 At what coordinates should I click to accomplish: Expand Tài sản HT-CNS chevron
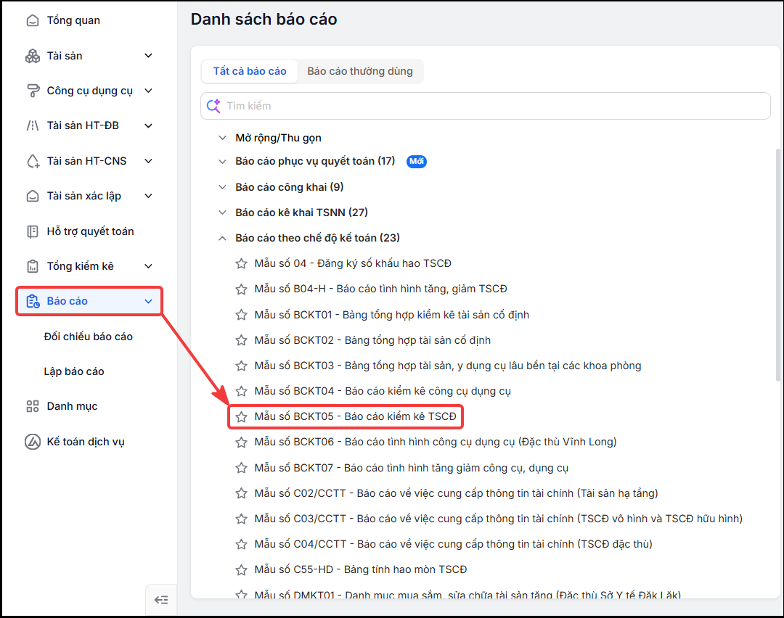(149, 161)
